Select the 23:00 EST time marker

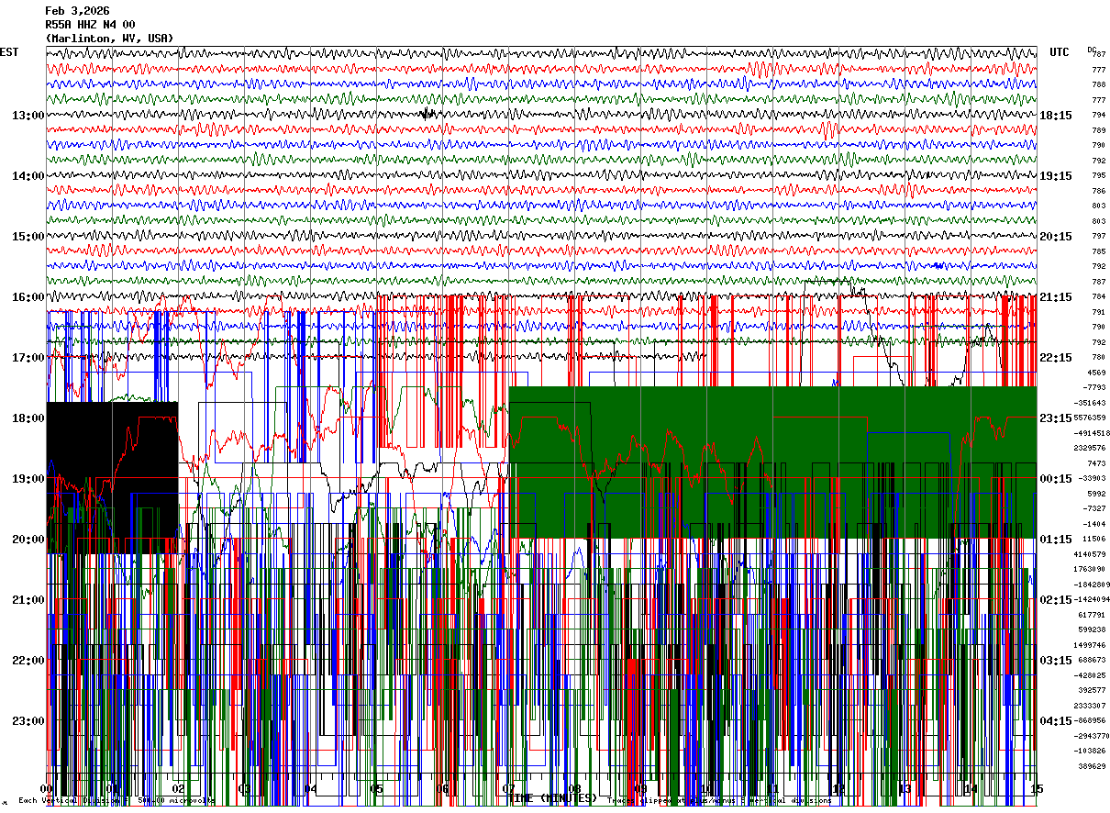(28, 721)
